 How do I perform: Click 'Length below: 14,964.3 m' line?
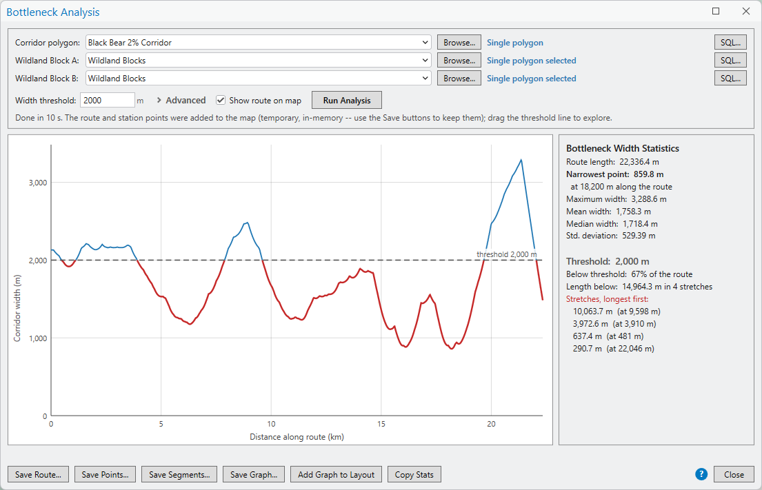(x=639, y=287)
